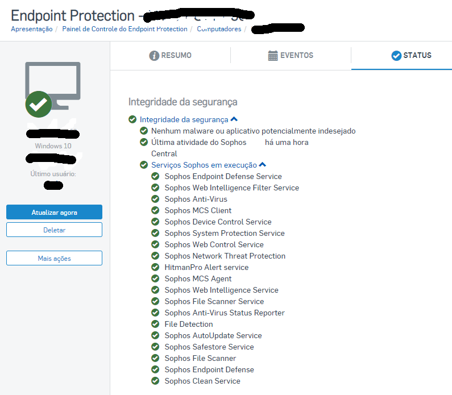
Task: Go to the Apresentação breadcrumb link
Action: (x=32, y=29)
